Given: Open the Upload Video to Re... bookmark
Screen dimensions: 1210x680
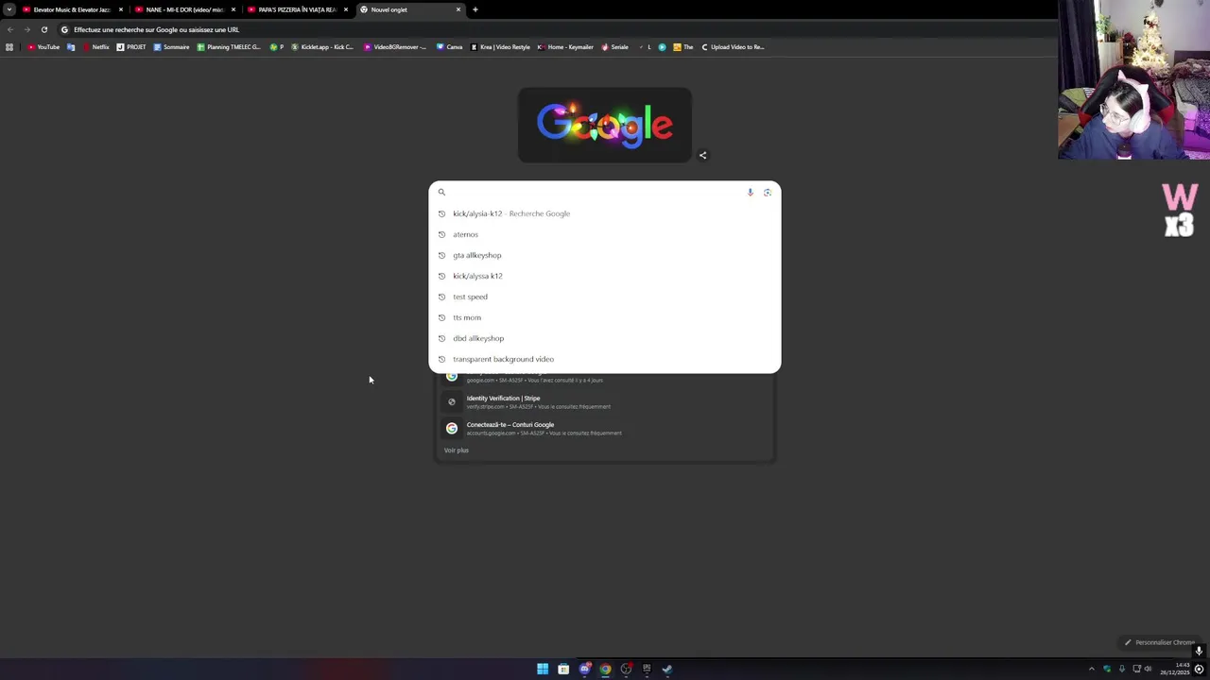Looking at the screenshot, I should click(x=733, y=47).
